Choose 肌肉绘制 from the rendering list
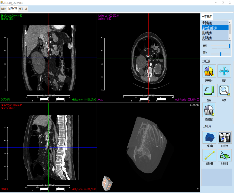Screen dimensions: 234x193 [x=215, y=33]
